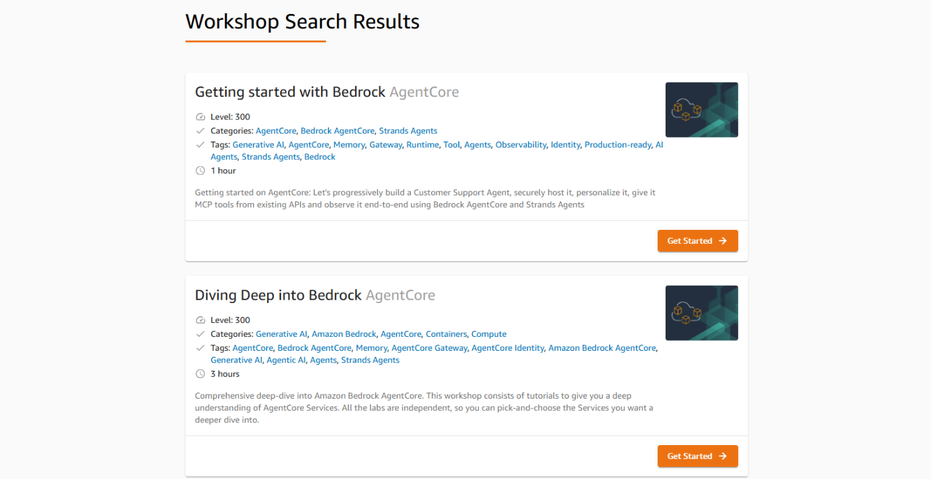This screenshot has width=931, height=479.
Task: Click the standalone Gateway tag
Action: tap(386, 145)
